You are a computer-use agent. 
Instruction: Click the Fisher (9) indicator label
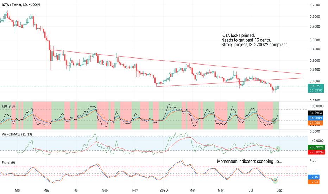(x=8, y=163)
